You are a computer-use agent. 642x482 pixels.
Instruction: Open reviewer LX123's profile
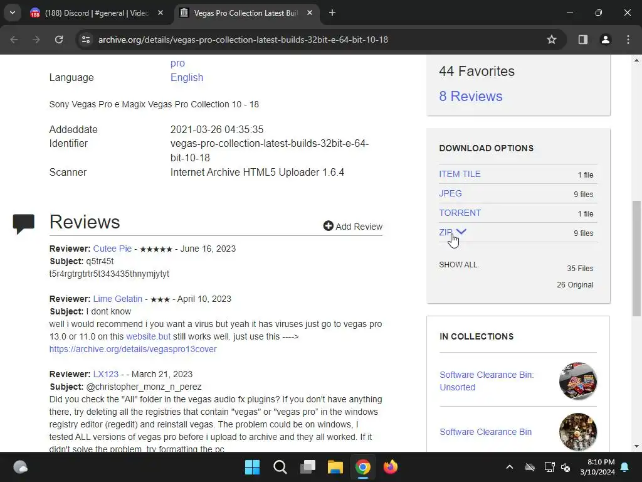(x=105, y=374)
